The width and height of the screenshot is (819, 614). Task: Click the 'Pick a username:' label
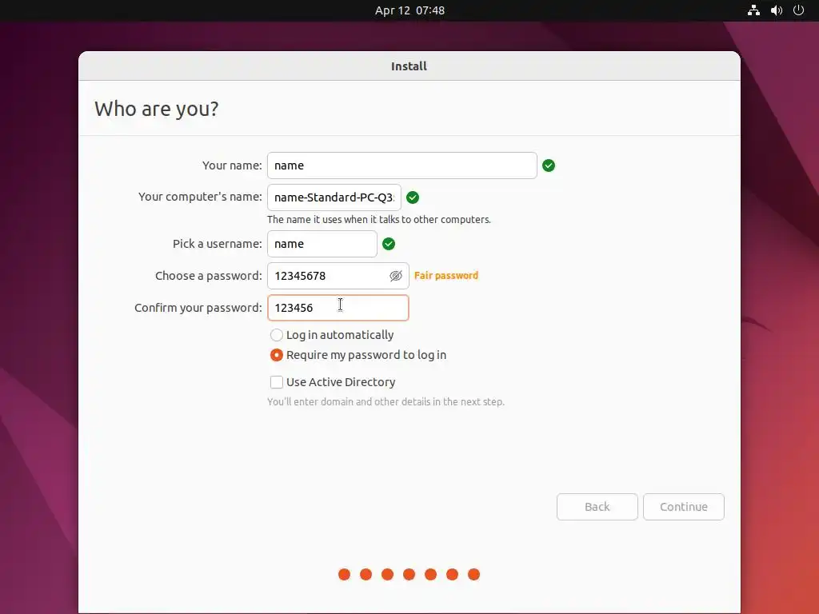218,244
